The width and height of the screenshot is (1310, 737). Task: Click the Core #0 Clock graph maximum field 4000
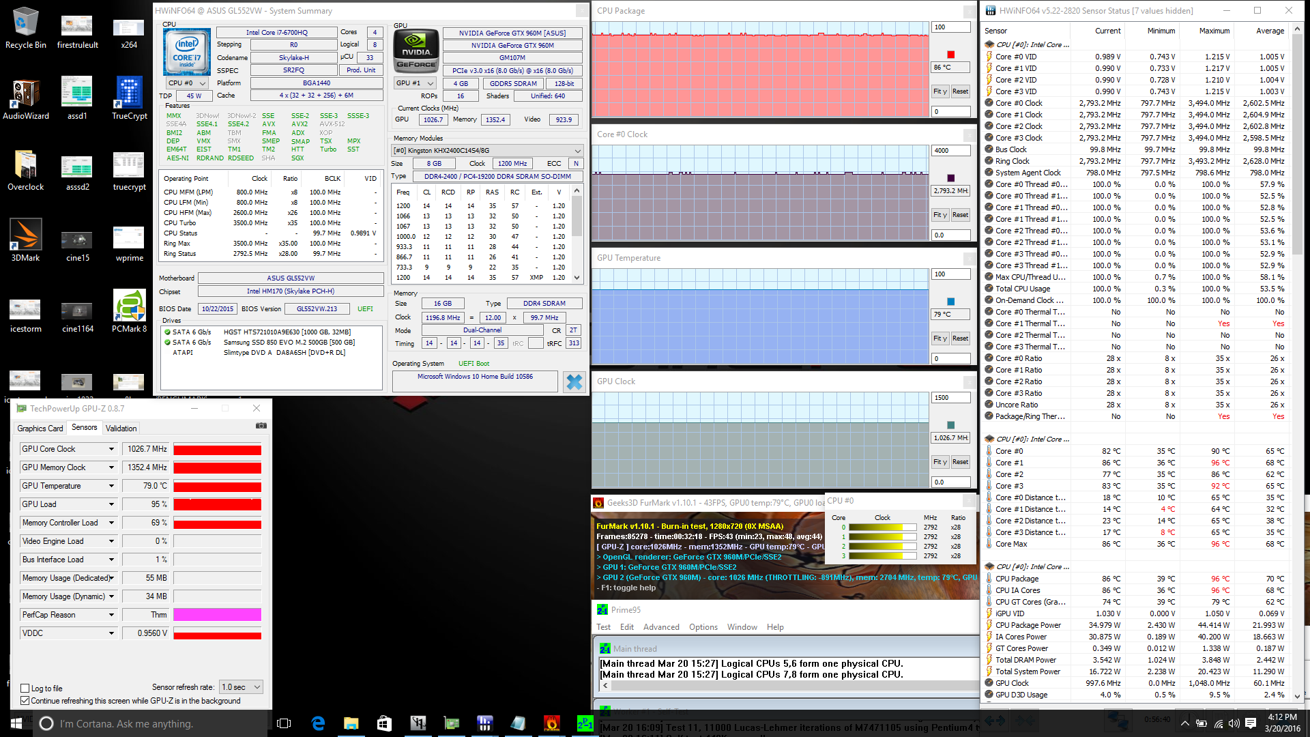click(951, 151)
